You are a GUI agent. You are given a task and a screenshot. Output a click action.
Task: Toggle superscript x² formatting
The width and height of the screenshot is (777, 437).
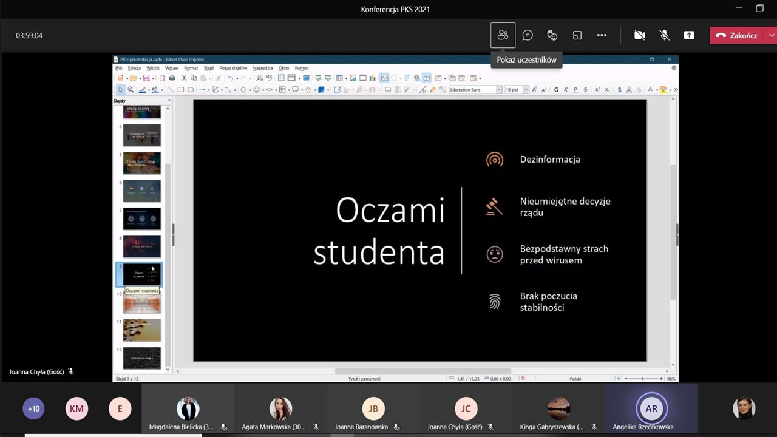click(597, 90)
